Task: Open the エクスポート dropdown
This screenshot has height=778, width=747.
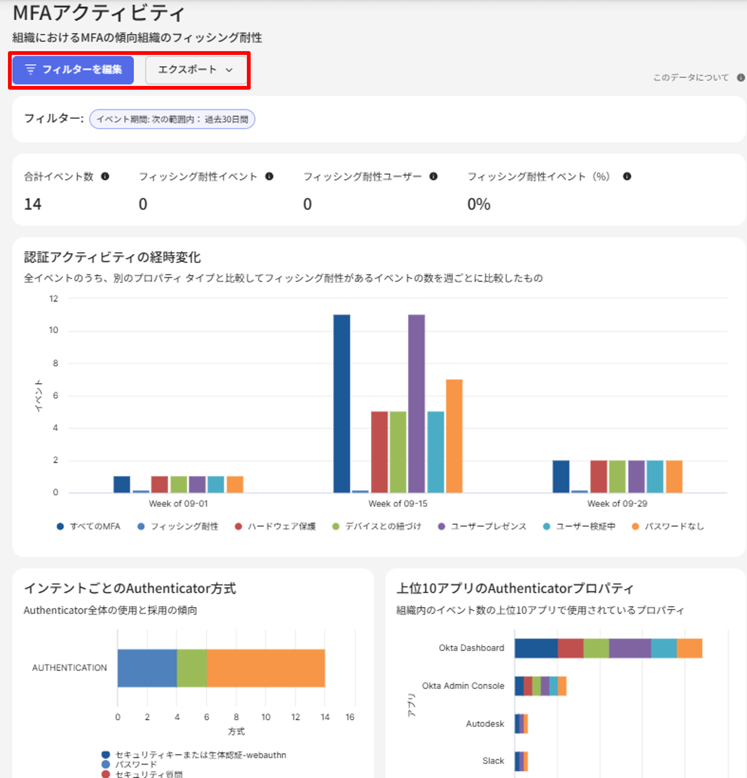Action: point(196,70)
